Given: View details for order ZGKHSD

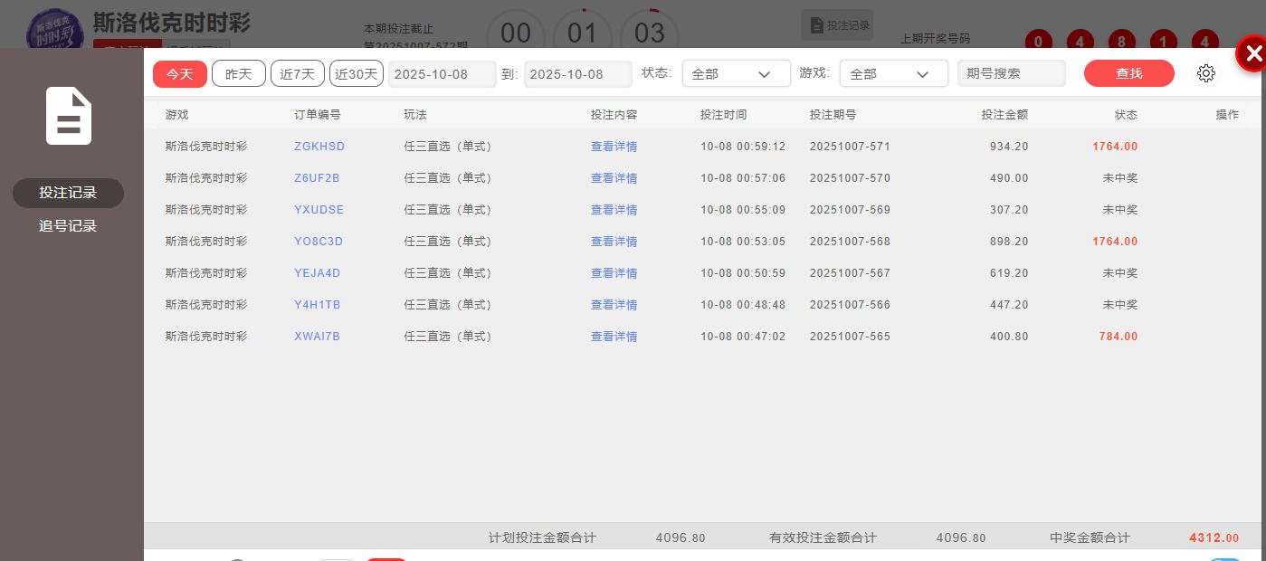Looking at the screenshot, I should [614, 147].
